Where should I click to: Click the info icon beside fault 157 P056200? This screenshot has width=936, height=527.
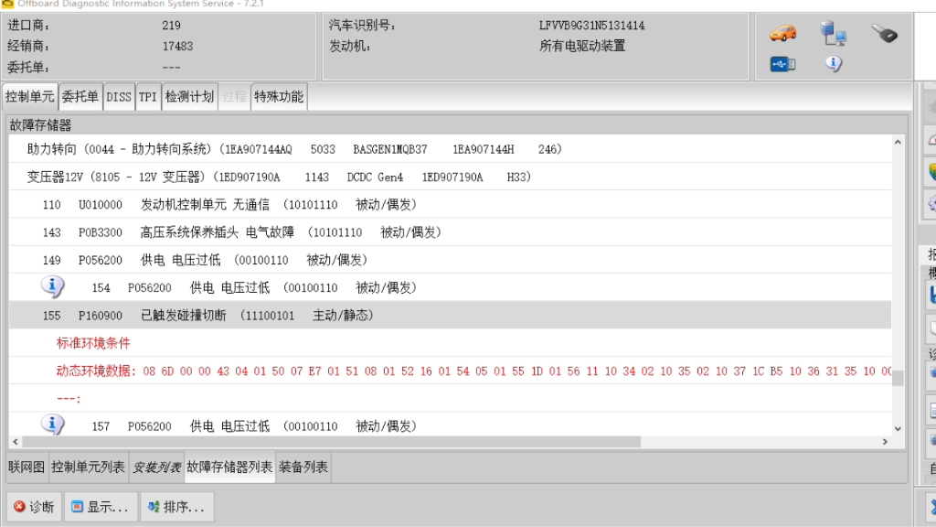pyautogui.click(x=52, y=425)
